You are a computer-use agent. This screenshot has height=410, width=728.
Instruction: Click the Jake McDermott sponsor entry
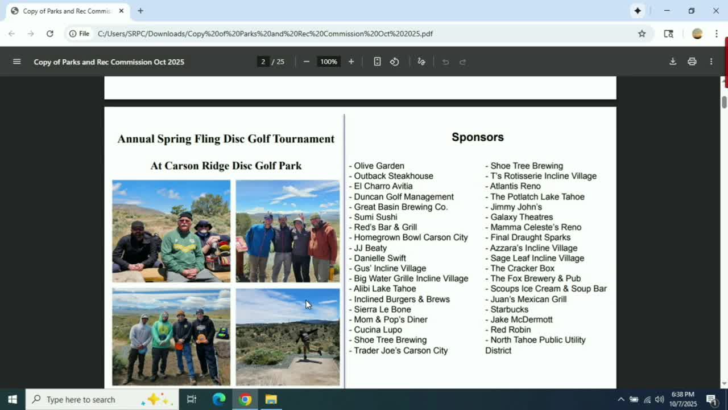pyautogui.click(x=519, y=319)
